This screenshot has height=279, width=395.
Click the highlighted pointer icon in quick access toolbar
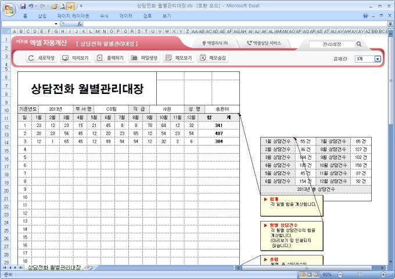coord(70,6)
